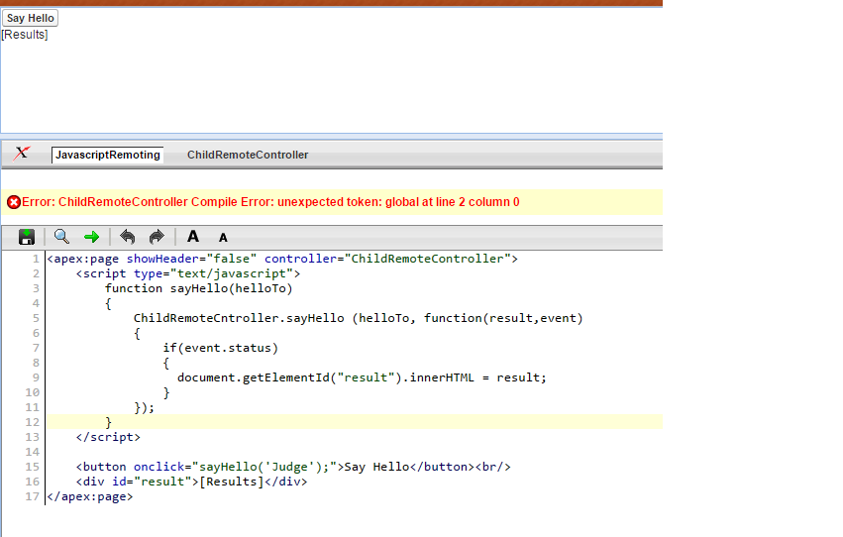Screen dimensions: 843x537
Task: Undo the last edit
Action: coord(128,237)
